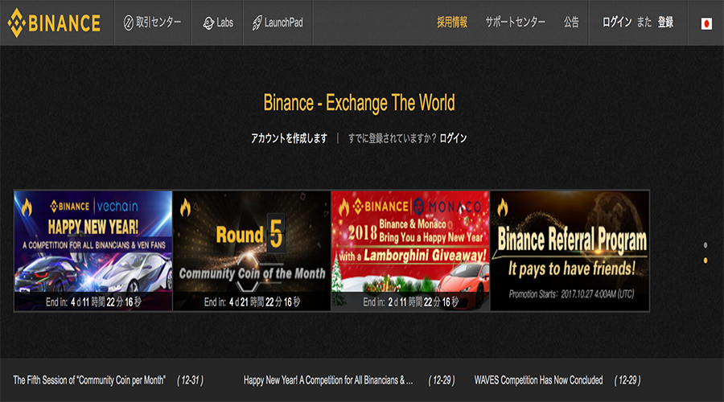The width and height of the screenshot is (724, 402).
Task: Select the yellow lower carousel dot
Action: coord(705,260)
